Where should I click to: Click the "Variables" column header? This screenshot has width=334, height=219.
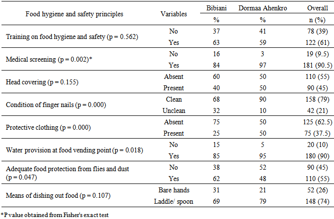(x=174, y=14)
